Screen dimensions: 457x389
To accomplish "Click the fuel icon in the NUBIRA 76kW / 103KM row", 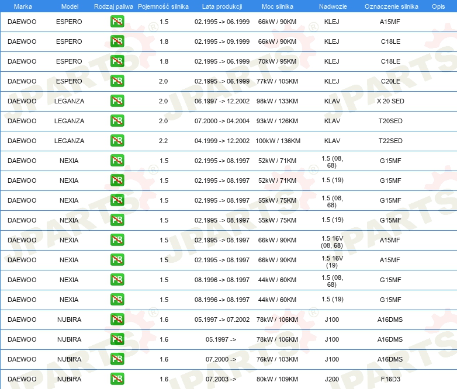I will (x=117, y=359).
